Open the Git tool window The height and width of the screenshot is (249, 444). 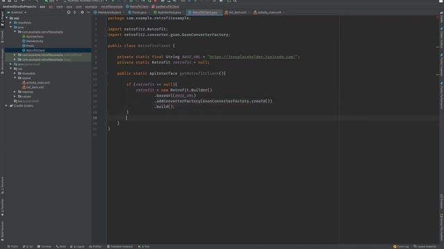(x=28, y=246)
